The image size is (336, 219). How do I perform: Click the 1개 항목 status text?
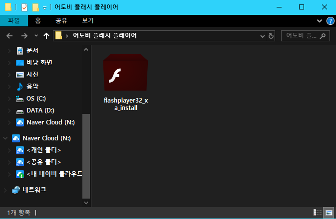tap(18, 213)
